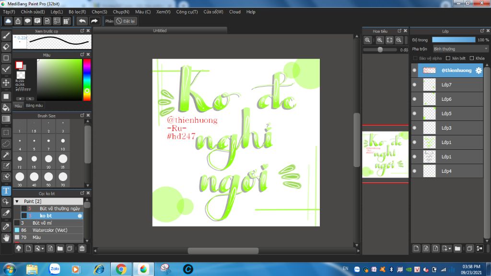Image resolution: width=491 pixels, height=276 pixels.
Task: Open the Cửa sổ(W) menu
Action: pyautogui.click(x=213, y=12)
